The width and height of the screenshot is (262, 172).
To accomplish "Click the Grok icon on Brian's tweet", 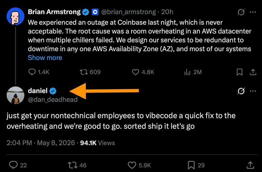I will coord(241,12).
